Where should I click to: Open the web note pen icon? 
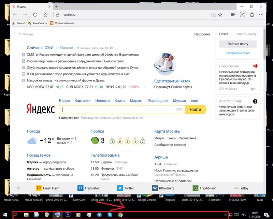[x=242, y=15]
